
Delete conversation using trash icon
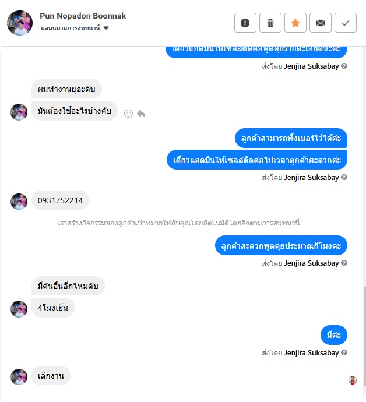coord(270,23)
